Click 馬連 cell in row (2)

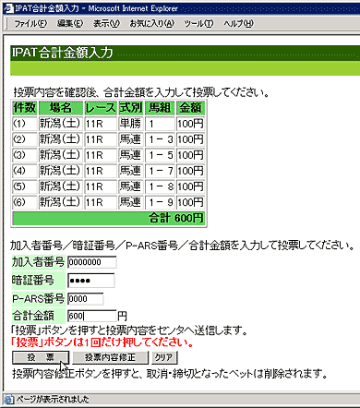click(131, 139)
